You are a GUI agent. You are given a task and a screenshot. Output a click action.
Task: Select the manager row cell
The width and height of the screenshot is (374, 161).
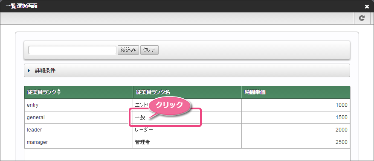pos(78,142)
